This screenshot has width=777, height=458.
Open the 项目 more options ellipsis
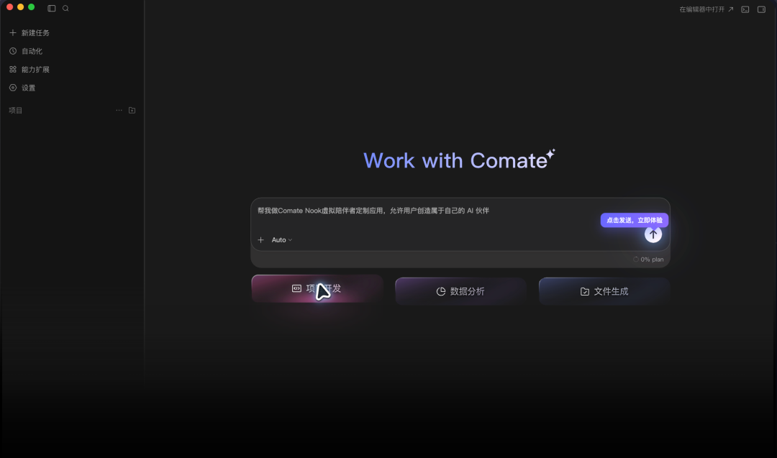[x=119, y=111]
